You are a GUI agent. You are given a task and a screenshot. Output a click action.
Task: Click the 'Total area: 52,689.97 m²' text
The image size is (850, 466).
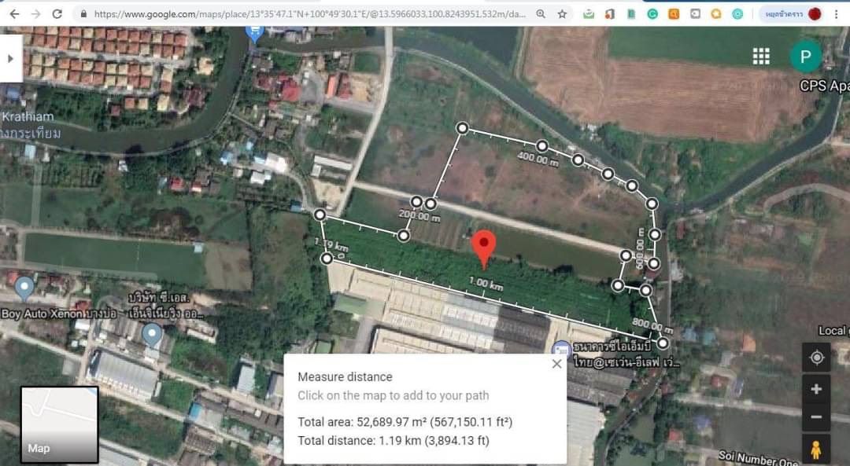click(405, 422)
